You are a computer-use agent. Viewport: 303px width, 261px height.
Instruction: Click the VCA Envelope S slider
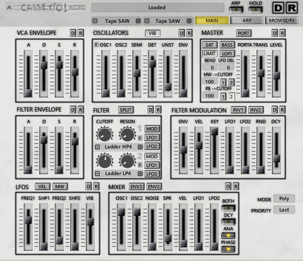click(59, 73)
